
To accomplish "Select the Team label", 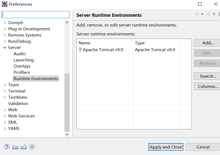I will (14, 85).
